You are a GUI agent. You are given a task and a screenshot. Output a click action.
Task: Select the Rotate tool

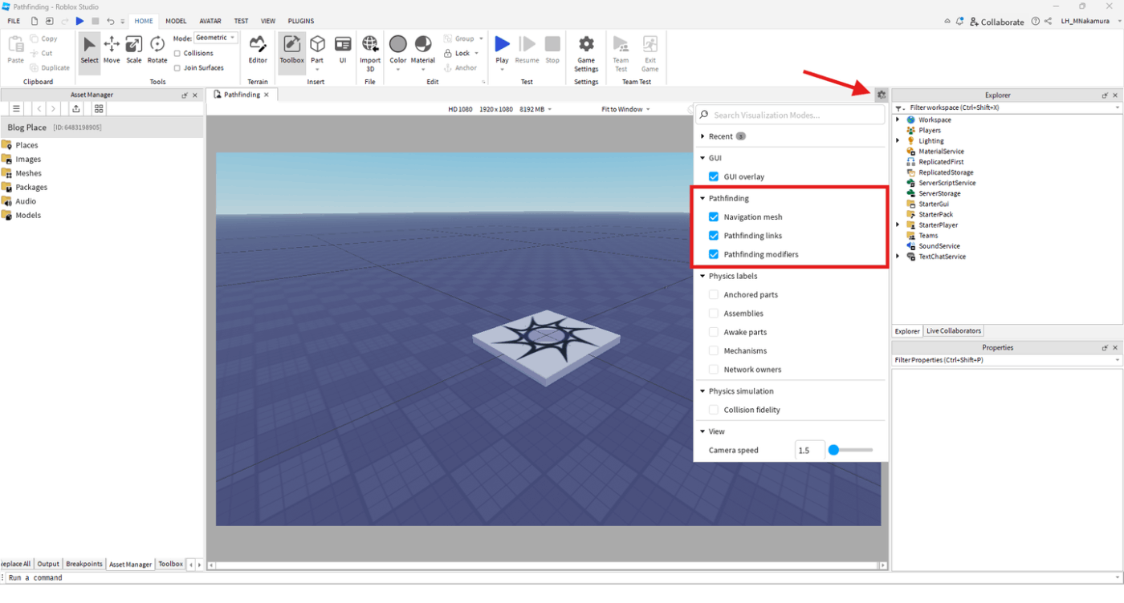pyautogui.click(x=157, y=50)
